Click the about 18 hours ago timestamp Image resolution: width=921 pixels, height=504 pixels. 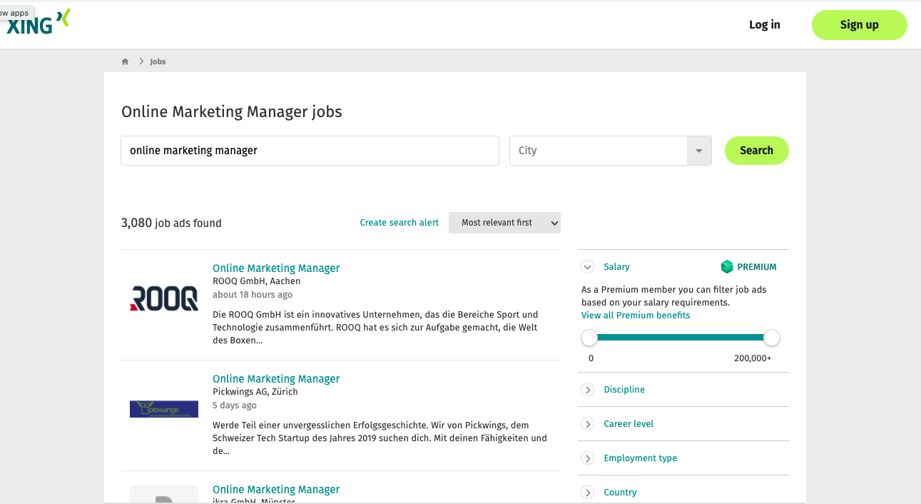tap(253, 295)
